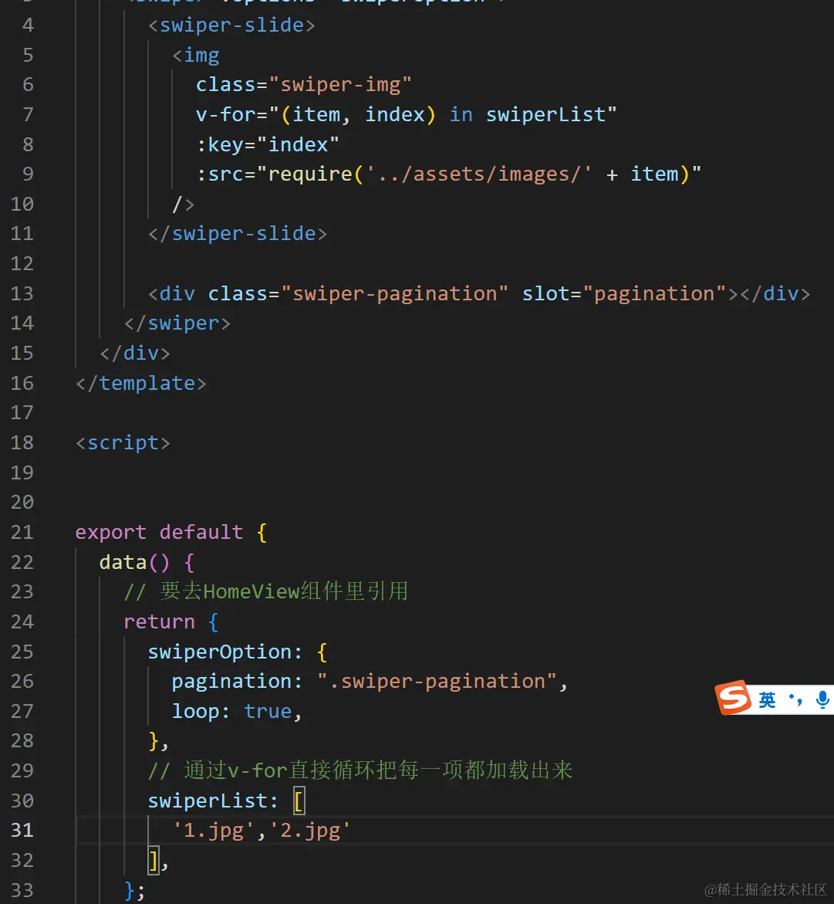
Task: Click the closing </swiper-slide> tag
Action: point(238,233)
